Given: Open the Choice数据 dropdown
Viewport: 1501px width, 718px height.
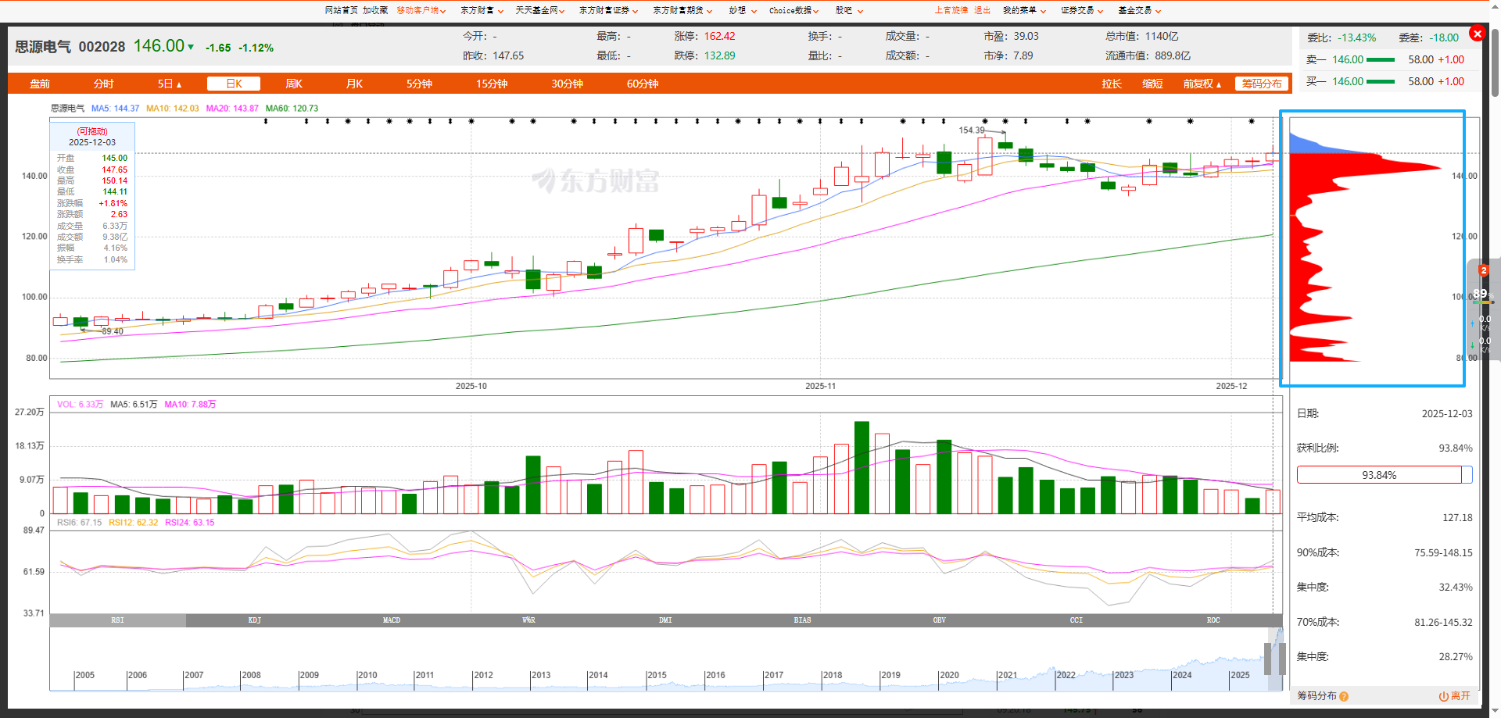Looking at the screenshot, I should (x=793, y=11).
